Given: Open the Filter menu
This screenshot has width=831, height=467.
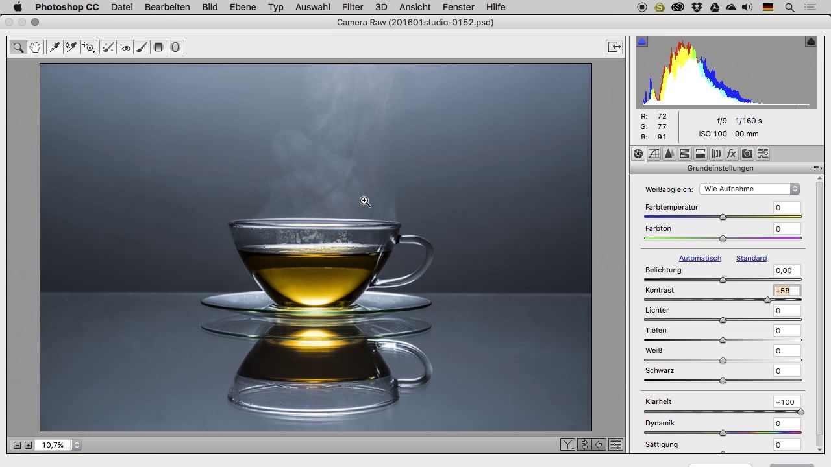Looking at the screenshot, I should click(x=353, y=7).
